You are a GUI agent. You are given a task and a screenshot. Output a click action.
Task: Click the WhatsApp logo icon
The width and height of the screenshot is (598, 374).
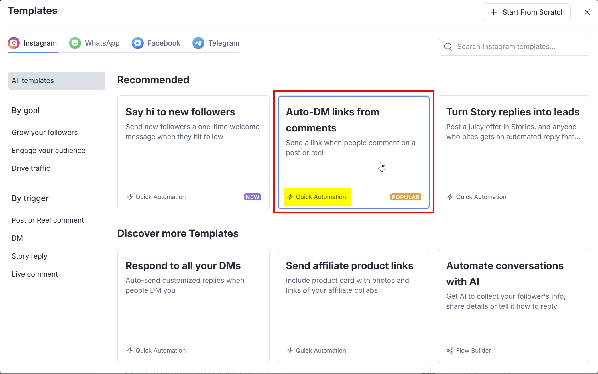tap(75, 43)
